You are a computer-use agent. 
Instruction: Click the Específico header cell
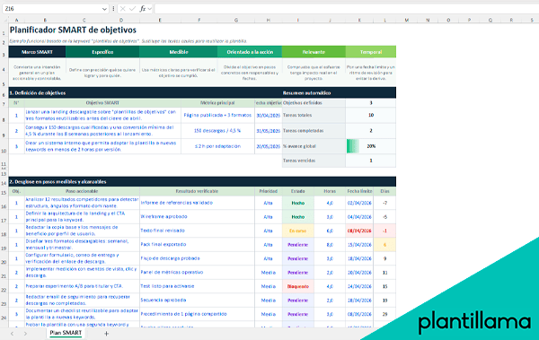(x=102, y=52)
